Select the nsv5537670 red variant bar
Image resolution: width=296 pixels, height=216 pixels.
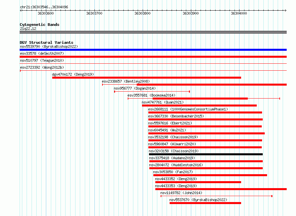click(206, 203)
